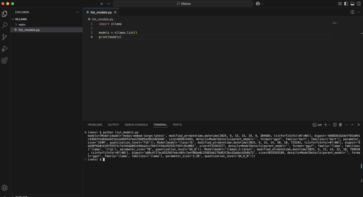Go forward with the right arrow
Screen dimensions: 363x197
pyautogui.click(x=109, y=4)
